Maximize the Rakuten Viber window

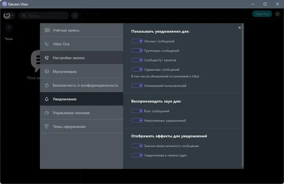[x=265, y=4]
